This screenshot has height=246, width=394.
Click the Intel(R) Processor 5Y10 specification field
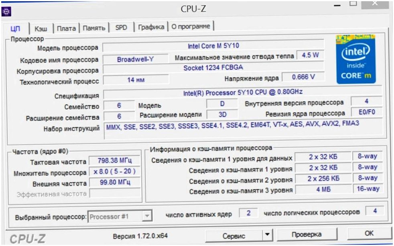(243, 92)
